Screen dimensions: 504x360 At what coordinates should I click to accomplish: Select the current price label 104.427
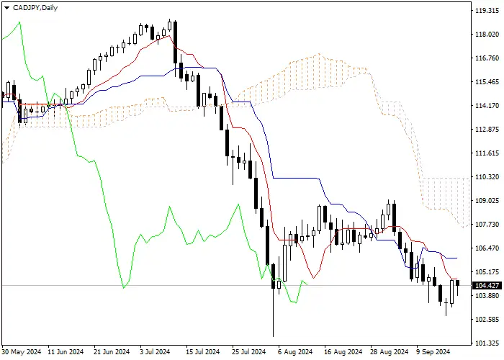coord(487,285)
